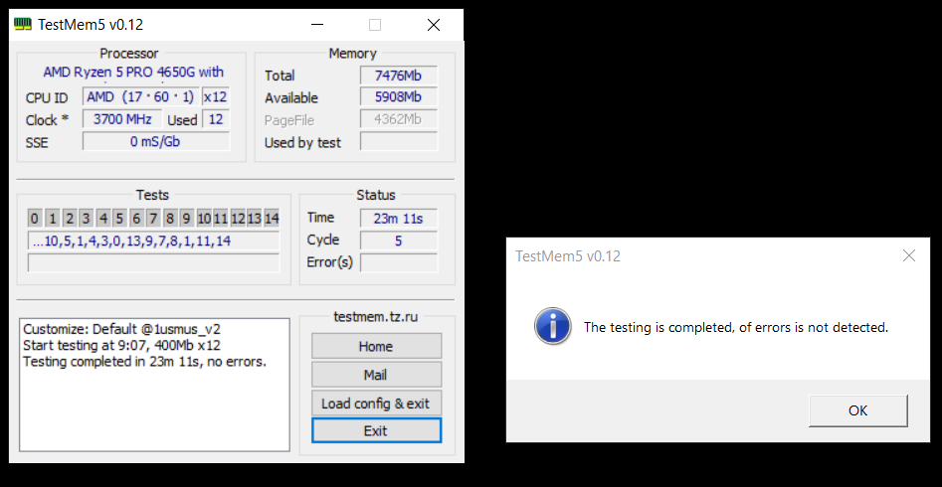Close the TestMem5 message dialog

(909, 255)
